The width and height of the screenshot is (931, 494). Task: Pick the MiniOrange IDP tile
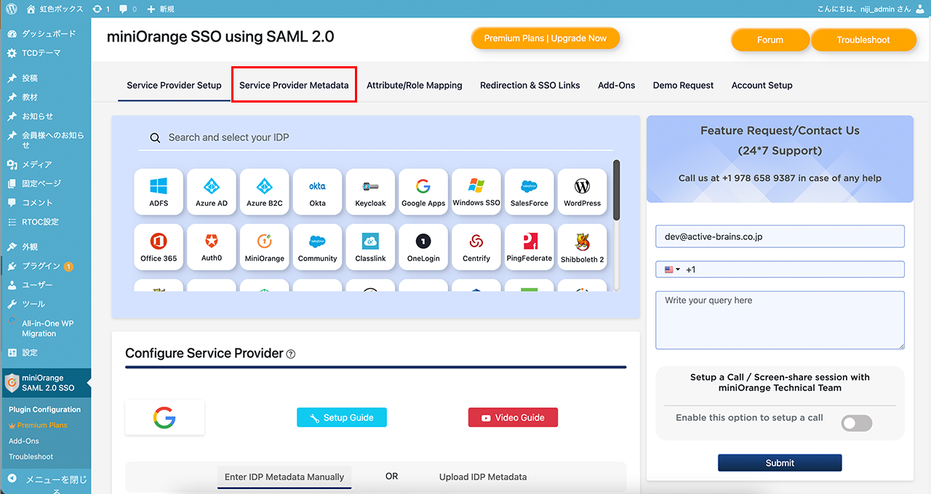tap(265, 247)
